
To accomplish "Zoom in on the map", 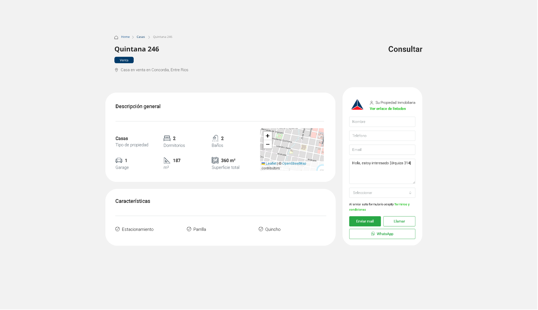I will [267, 136].
